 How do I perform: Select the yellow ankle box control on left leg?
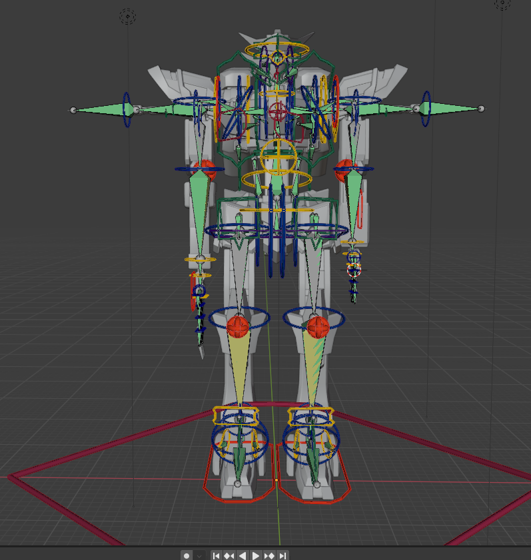(x=236, y=416)
